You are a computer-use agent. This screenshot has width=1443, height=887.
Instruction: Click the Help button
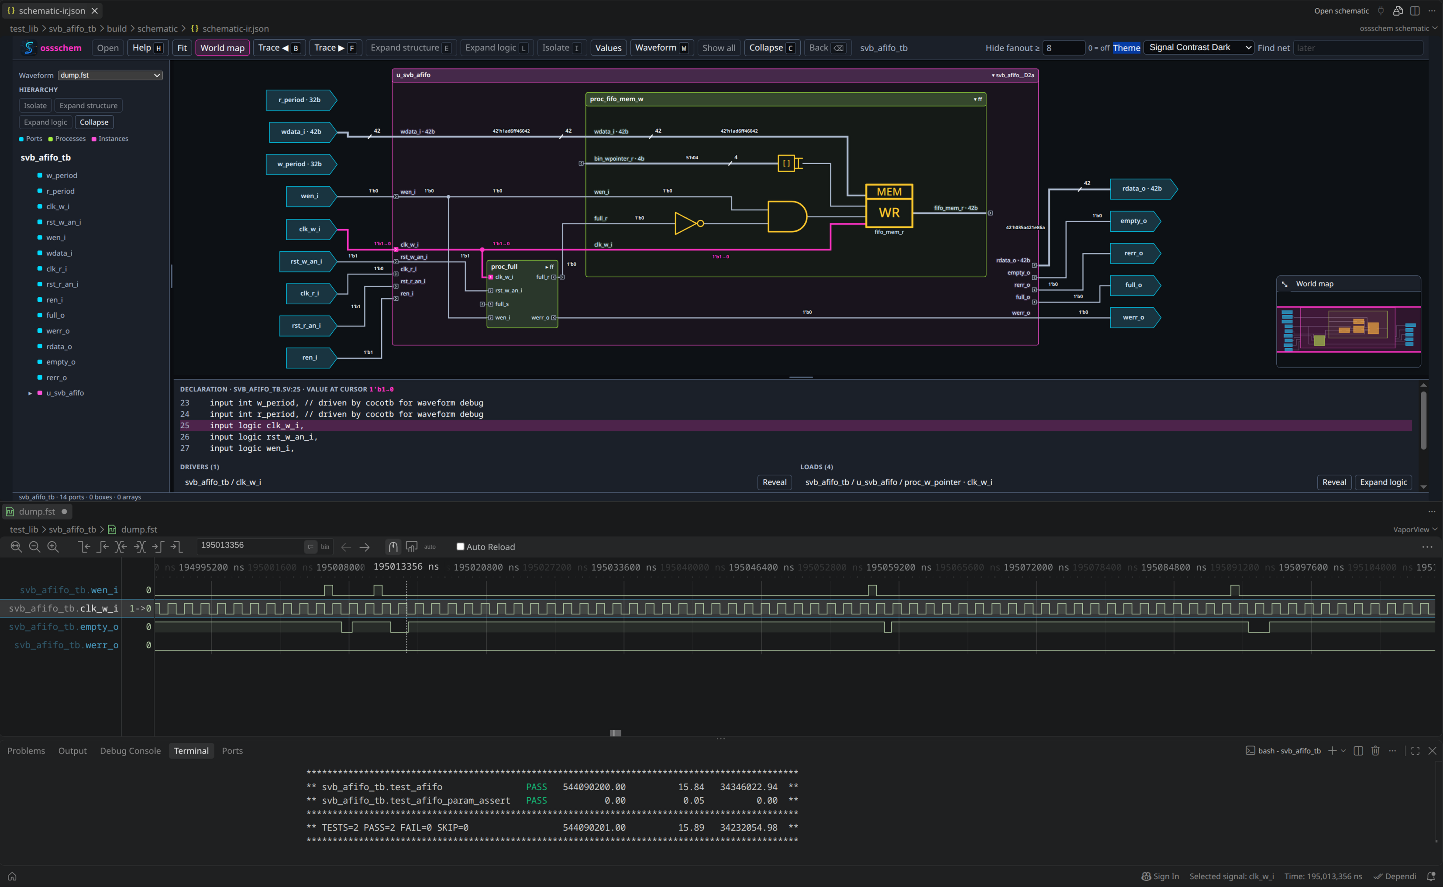148,48
